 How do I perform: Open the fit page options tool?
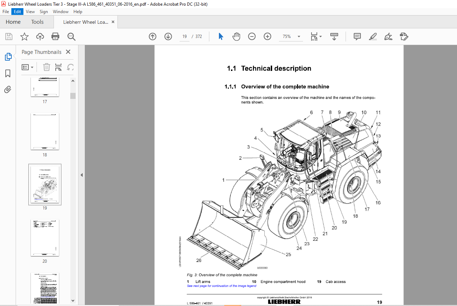click(314, 37)
